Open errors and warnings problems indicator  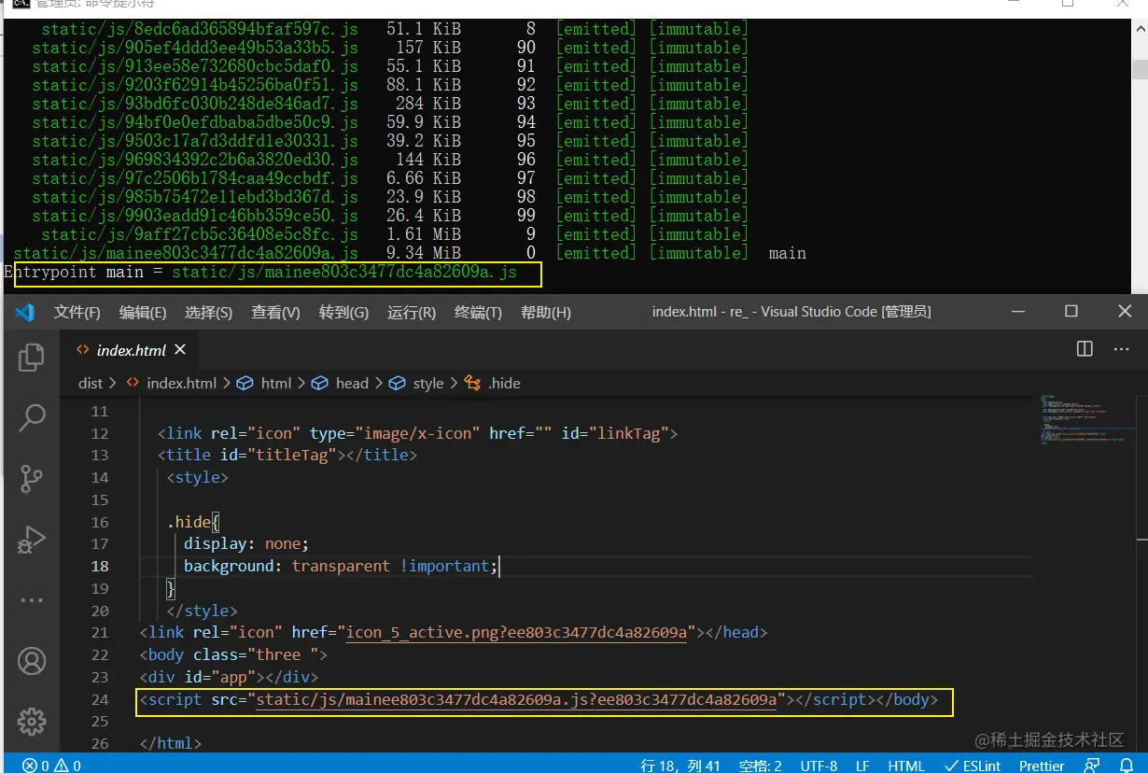pyautogui.click(x=52, y=765)
